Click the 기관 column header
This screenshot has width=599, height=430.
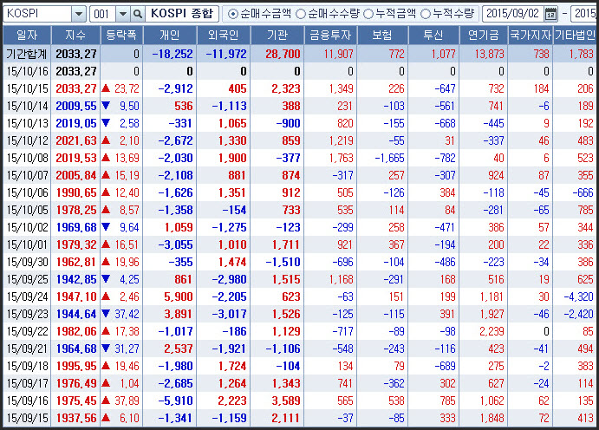point(277,36)
